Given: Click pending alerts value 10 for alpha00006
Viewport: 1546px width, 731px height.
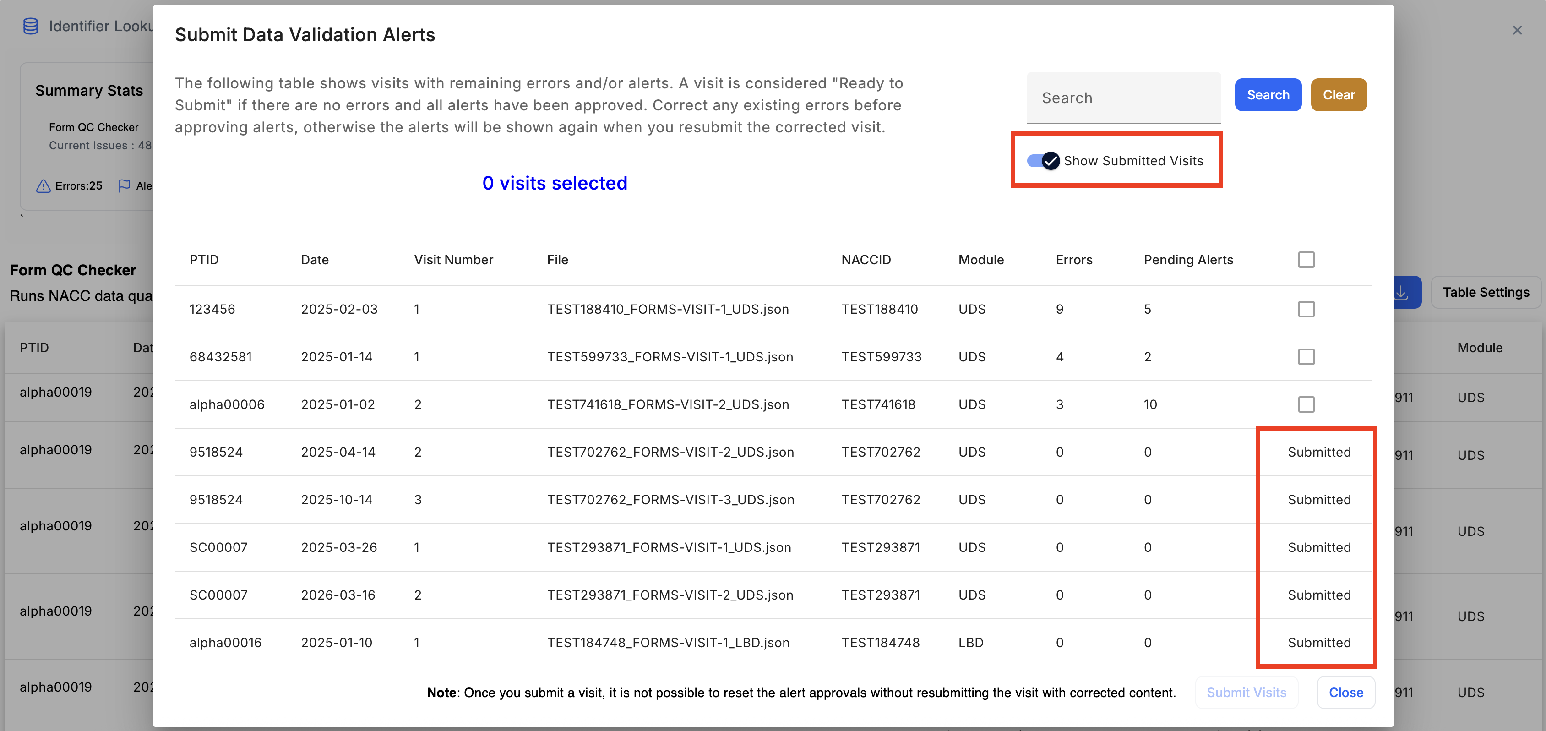Looking at the screenshot, I should [x=1150, y=404].
